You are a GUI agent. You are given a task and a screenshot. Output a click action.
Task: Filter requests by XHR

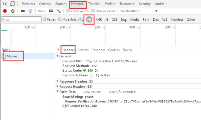99,19
